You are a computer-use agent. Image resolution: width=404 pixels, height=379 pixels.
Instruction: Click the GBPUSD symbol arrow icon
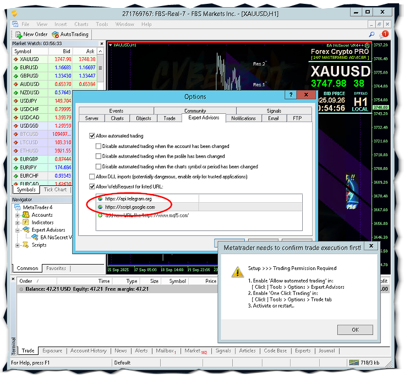point(16,76)
